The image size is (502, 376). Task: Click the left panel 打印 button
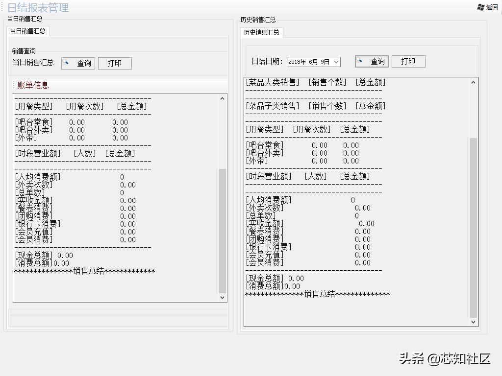click(115, 63)
